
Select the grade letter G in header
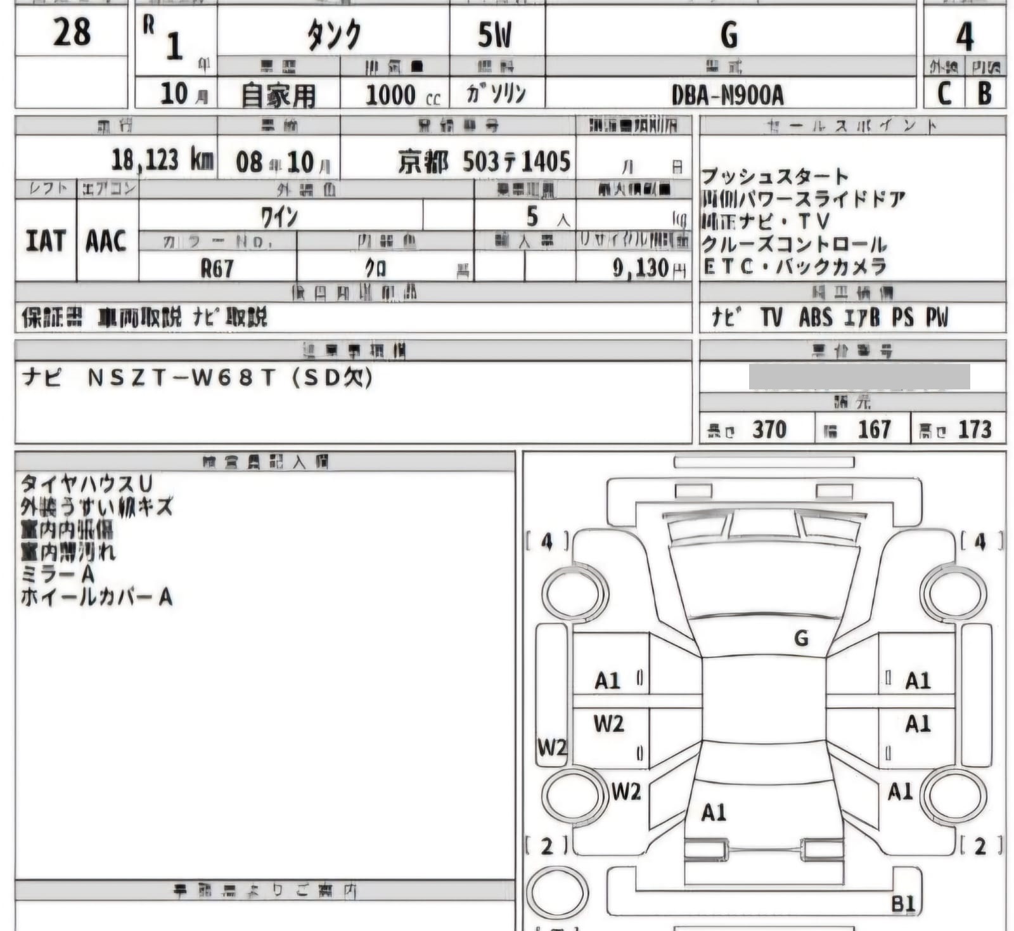click(x=729, y=35)
